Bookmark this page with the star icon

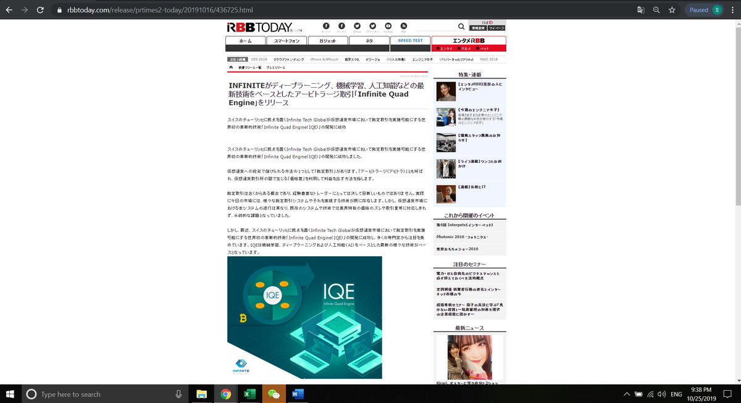tap(672, 10)
